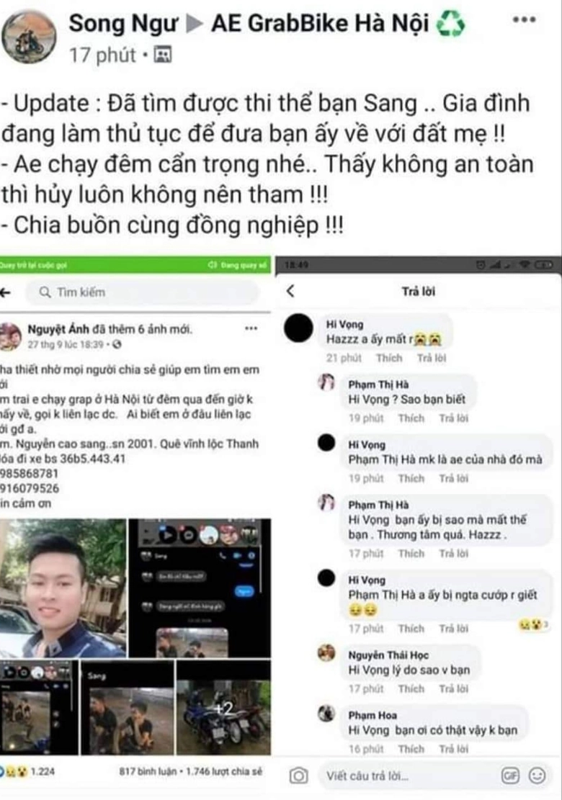The image size is (562, 800).
Task: View the 817 bình luận comments count
Action: pos(148,771)
